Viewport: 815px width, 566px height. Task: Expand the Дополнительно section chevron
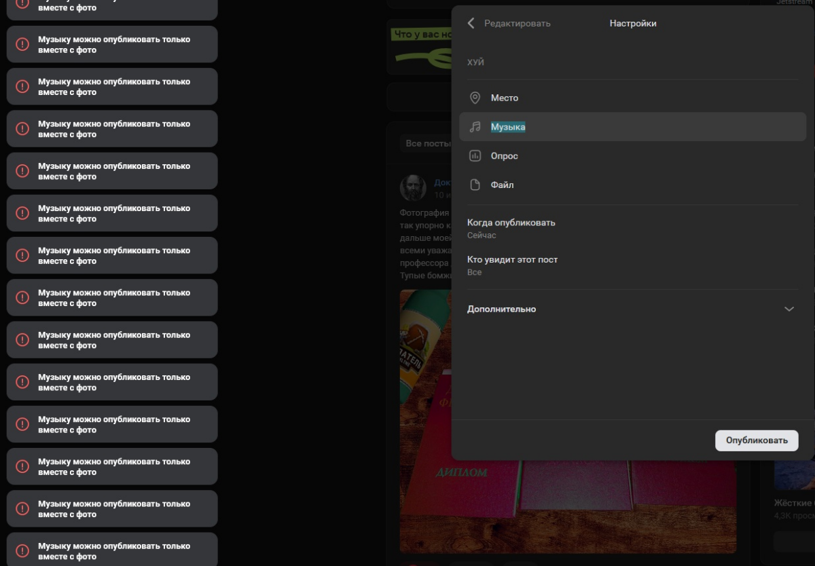[x=789, y=309]
